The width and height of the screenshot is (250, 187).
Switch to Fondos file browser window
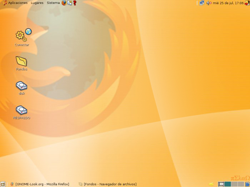click(x=108, y=184)
